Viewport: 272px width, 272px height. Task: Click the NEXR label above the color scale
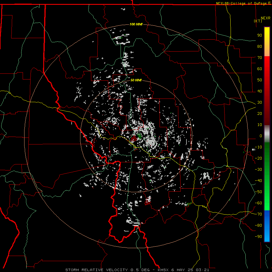(266, 18)
